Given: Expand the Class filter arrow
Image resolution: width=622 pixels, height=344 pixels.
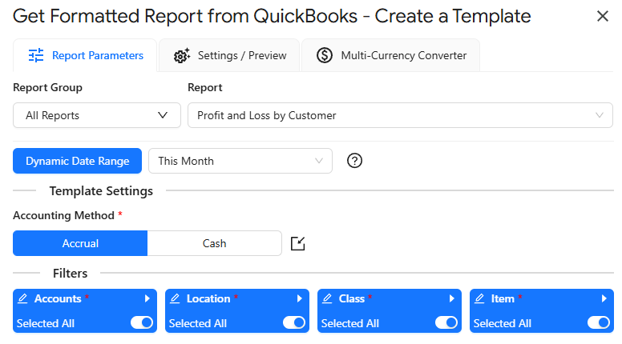Looking at the screenshot, I should (x=452, y=298).
